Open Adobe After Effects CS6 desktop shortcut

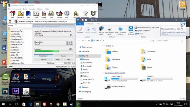click(x=16, y=94)
